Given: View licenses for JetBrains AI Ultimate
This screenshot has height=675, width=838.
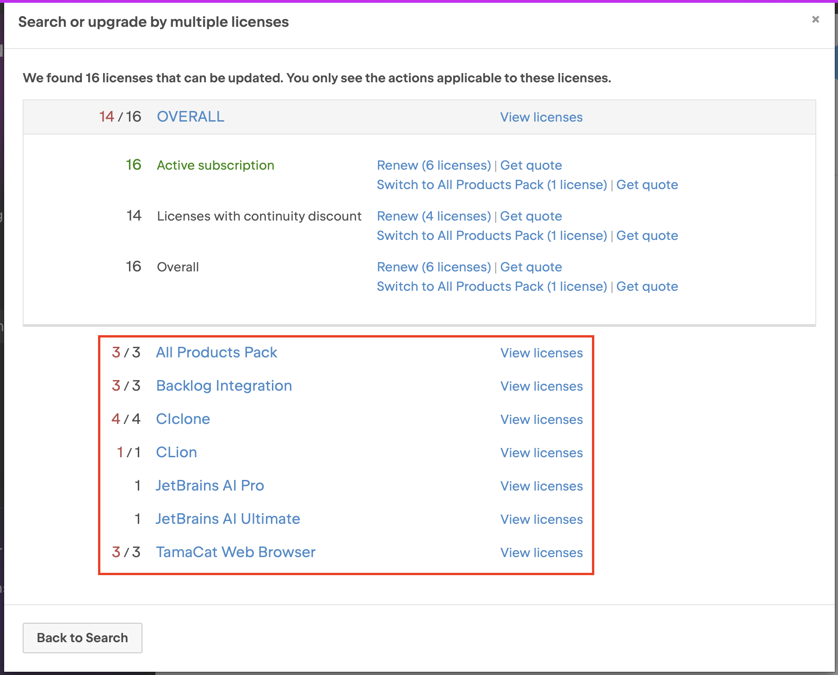Looking at the screenshot, I should click(542, 519).
